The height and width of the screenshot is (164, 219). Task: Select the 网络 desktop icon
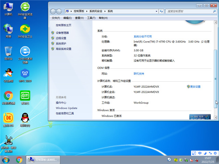(8, 31)
